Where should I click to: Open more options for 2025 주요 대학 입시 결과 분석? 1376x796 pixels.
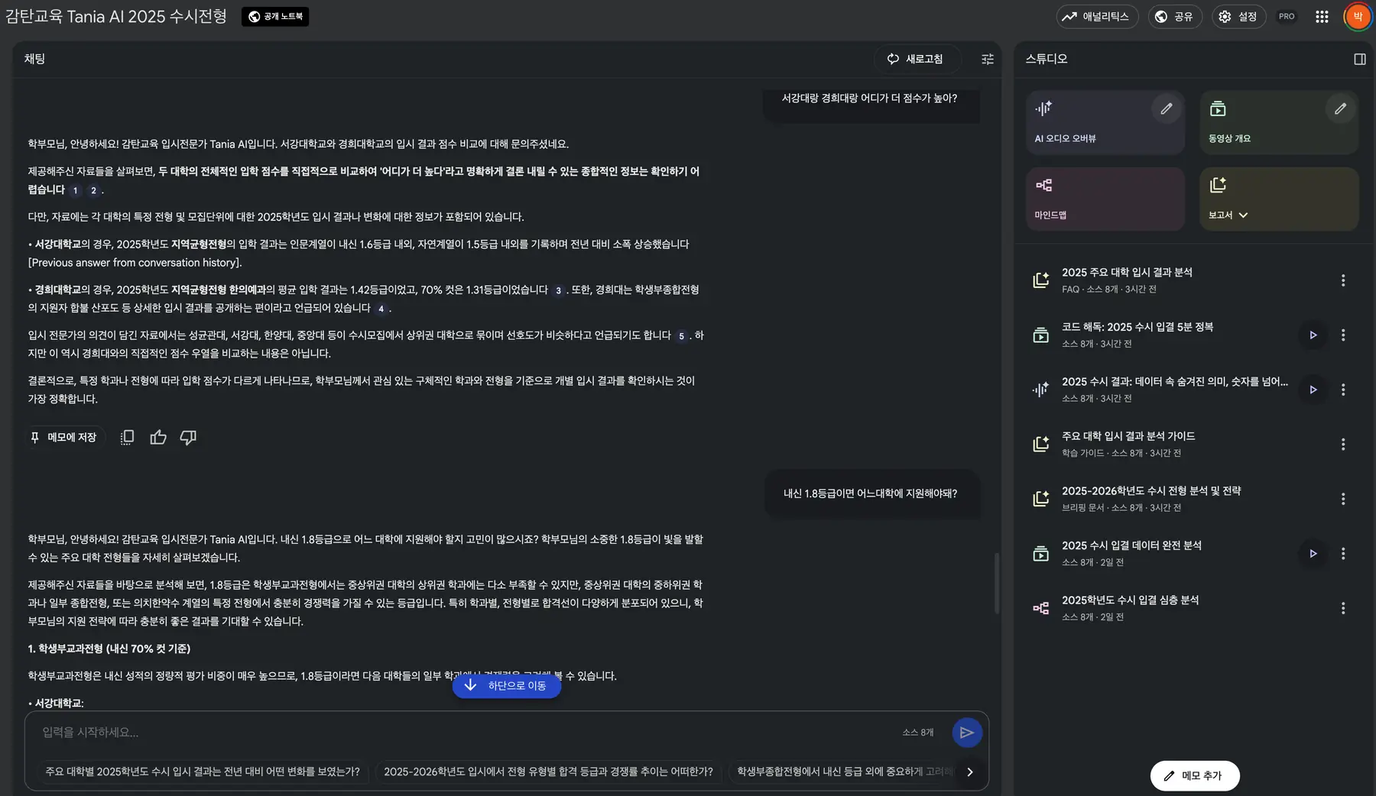tap(1342, 280)
